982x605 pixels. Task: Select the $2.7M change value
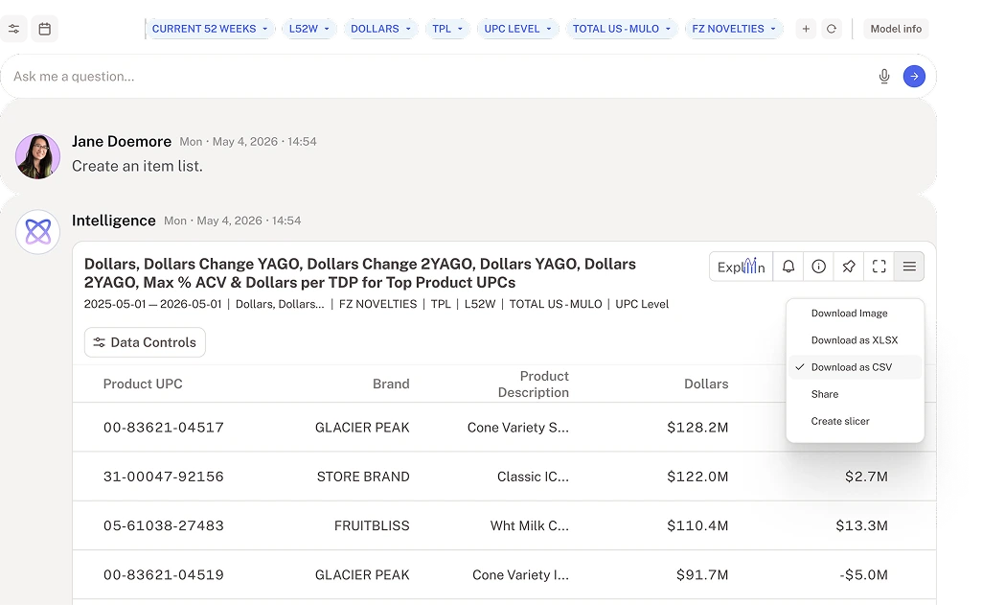[866, 477]
